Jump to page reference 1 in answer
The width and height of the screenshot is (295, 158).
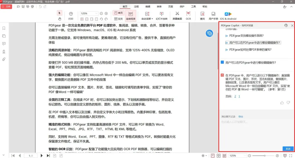(239, 96)
